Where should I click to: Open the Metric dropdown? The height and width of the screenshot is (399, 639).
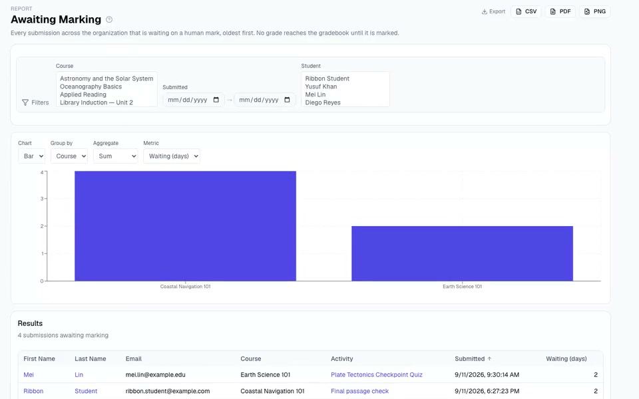(x=172, y=156)
